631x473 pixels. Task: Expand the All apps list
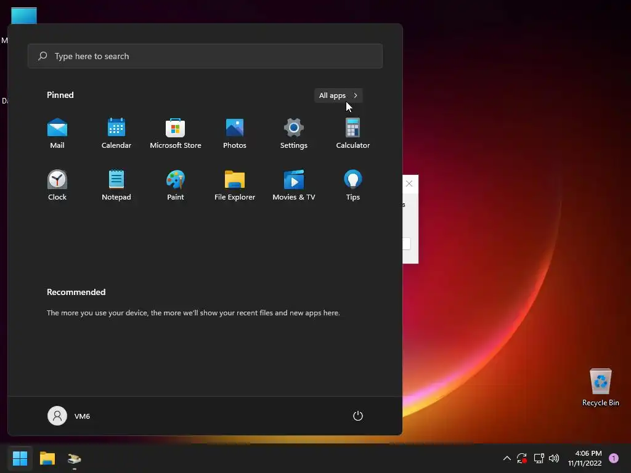click(x=338, y=95)
